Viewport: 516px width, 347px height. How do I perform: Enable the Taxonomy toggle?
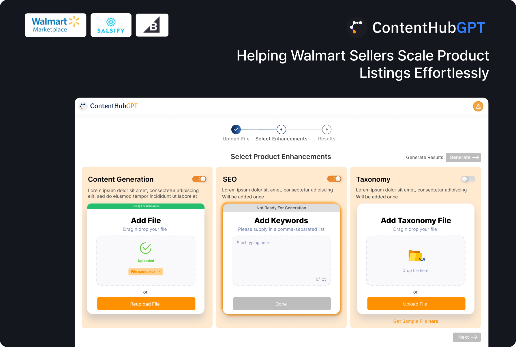[x=468, y=179]
